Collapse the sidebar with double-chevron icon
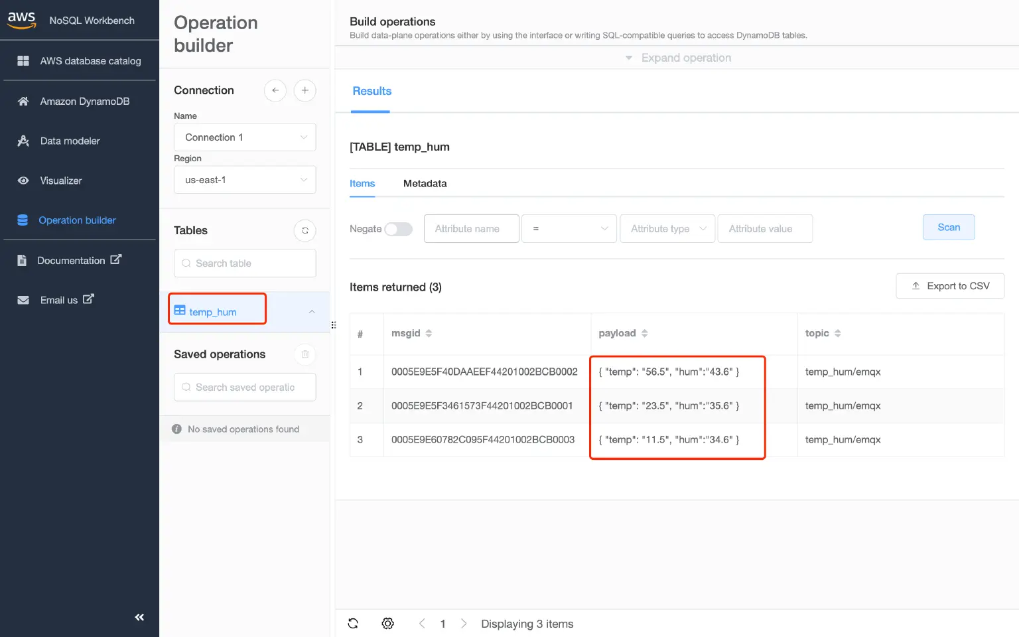This screenshot has width=1019, height=637. pos(139,617)
